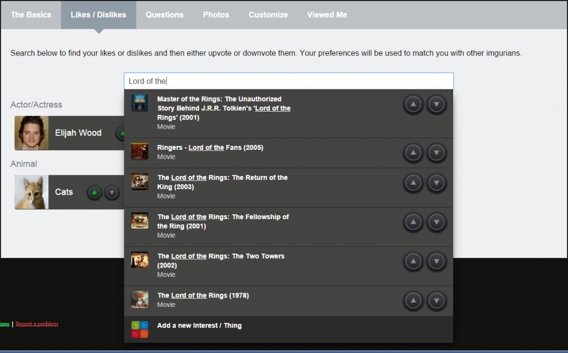The image size is (568, 353).
Task: Open the Customize tab
Action: pyautogui.click(x=268, y=15)
